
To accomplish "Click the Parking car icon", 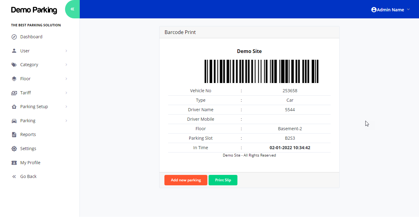I will pyautogui.click(x=14, y=121).
